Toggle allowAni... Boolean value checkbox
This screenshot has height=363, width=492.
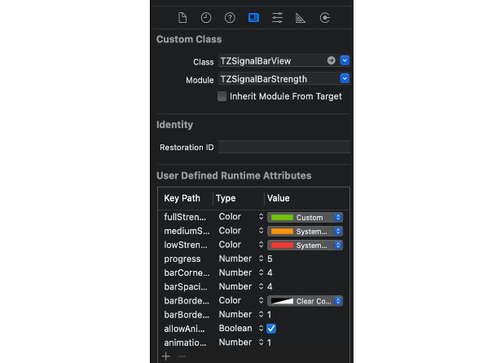click(x=271, y=329)
